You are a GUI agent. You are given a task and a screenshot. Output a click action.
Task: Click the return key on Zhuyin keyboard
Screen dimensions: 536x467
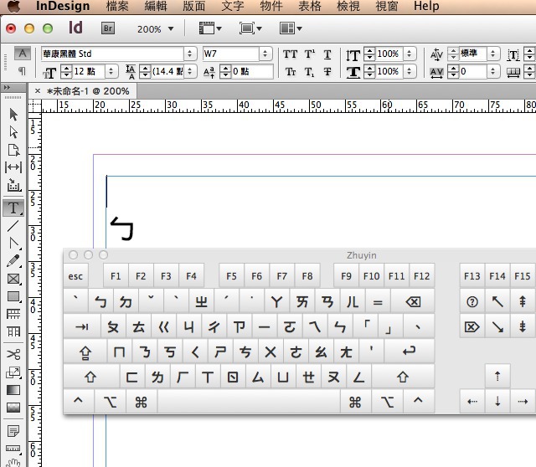(410, 352)
